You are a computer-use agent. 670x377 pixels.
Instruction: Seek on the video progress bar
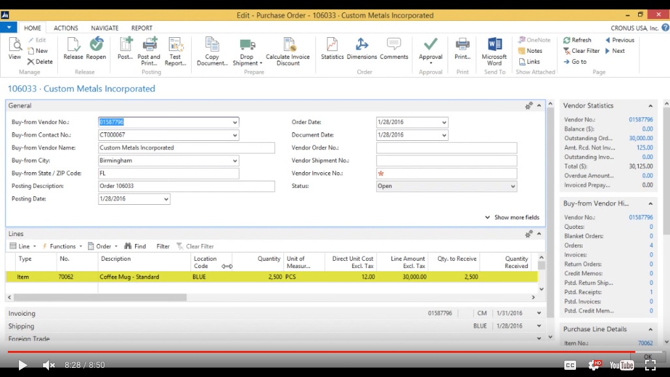pos(335,352)
